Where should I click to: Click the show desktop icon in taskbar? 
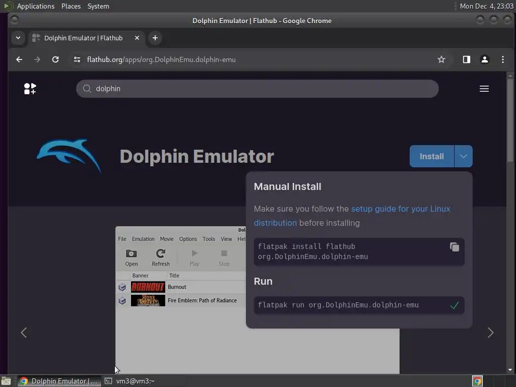click(6, 381)
